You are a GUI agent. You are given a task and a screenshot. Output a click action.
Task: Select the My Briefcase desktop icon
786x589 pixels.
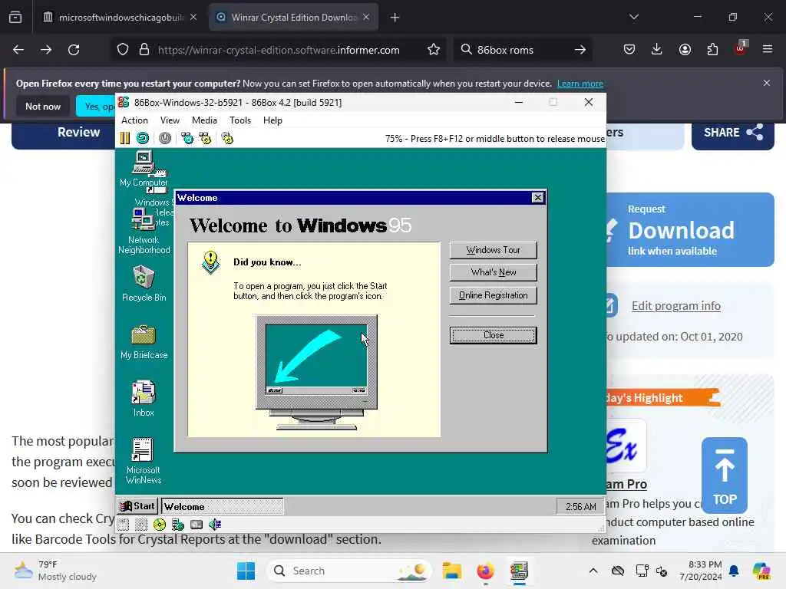click(x=144, y=342)
